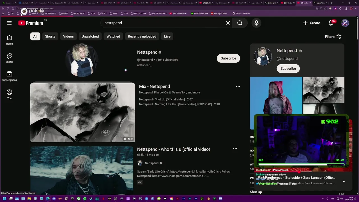The image size is (359, 202).
Task: Subscribe to Nettspend in the side card
Action: [288, 68]
